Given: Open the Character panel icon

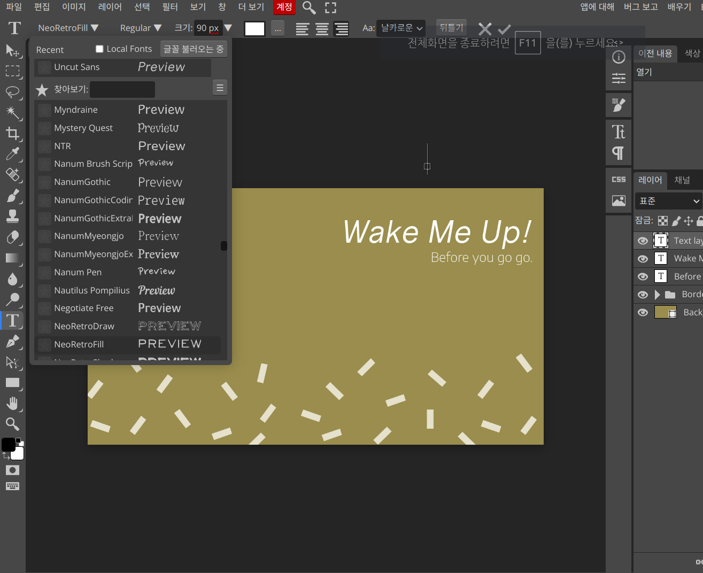Looking at the screenshot, I should pos(619,131).
